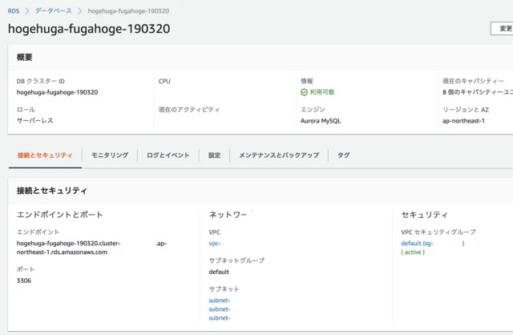Image resolution: width=513 pixels, height=335 pixels.
Task: Click the DB クラスター ID label
Action: pyautogui.click(x=41, y=81)
